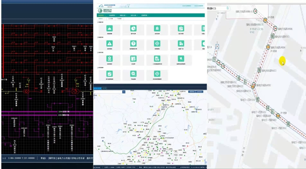Click the pie chart icon tile

[133, 29]
